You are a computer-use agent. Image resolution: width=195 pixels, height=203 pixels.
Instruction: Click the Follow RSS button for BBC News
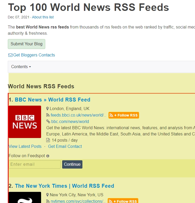tap(124, 115)
